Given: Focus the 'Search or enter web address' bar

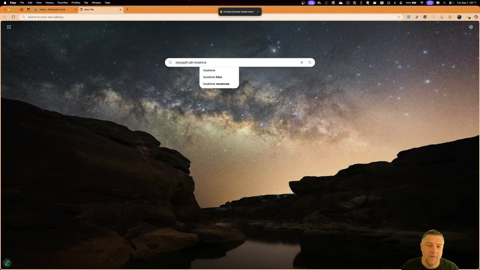Looking at the screenshot, I should pyautogui.click(x=210, y=17).
